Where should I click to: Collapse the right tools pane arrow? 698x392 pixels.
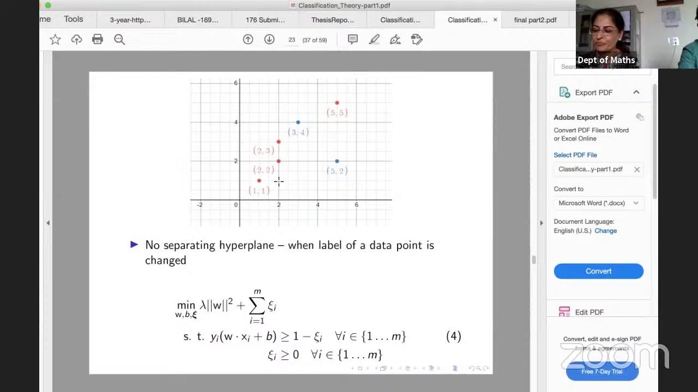(x=541, y=223)
